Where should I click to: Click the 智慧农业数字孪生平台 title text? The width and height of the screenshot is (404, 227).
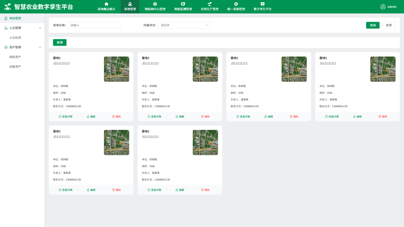(44, 7)
